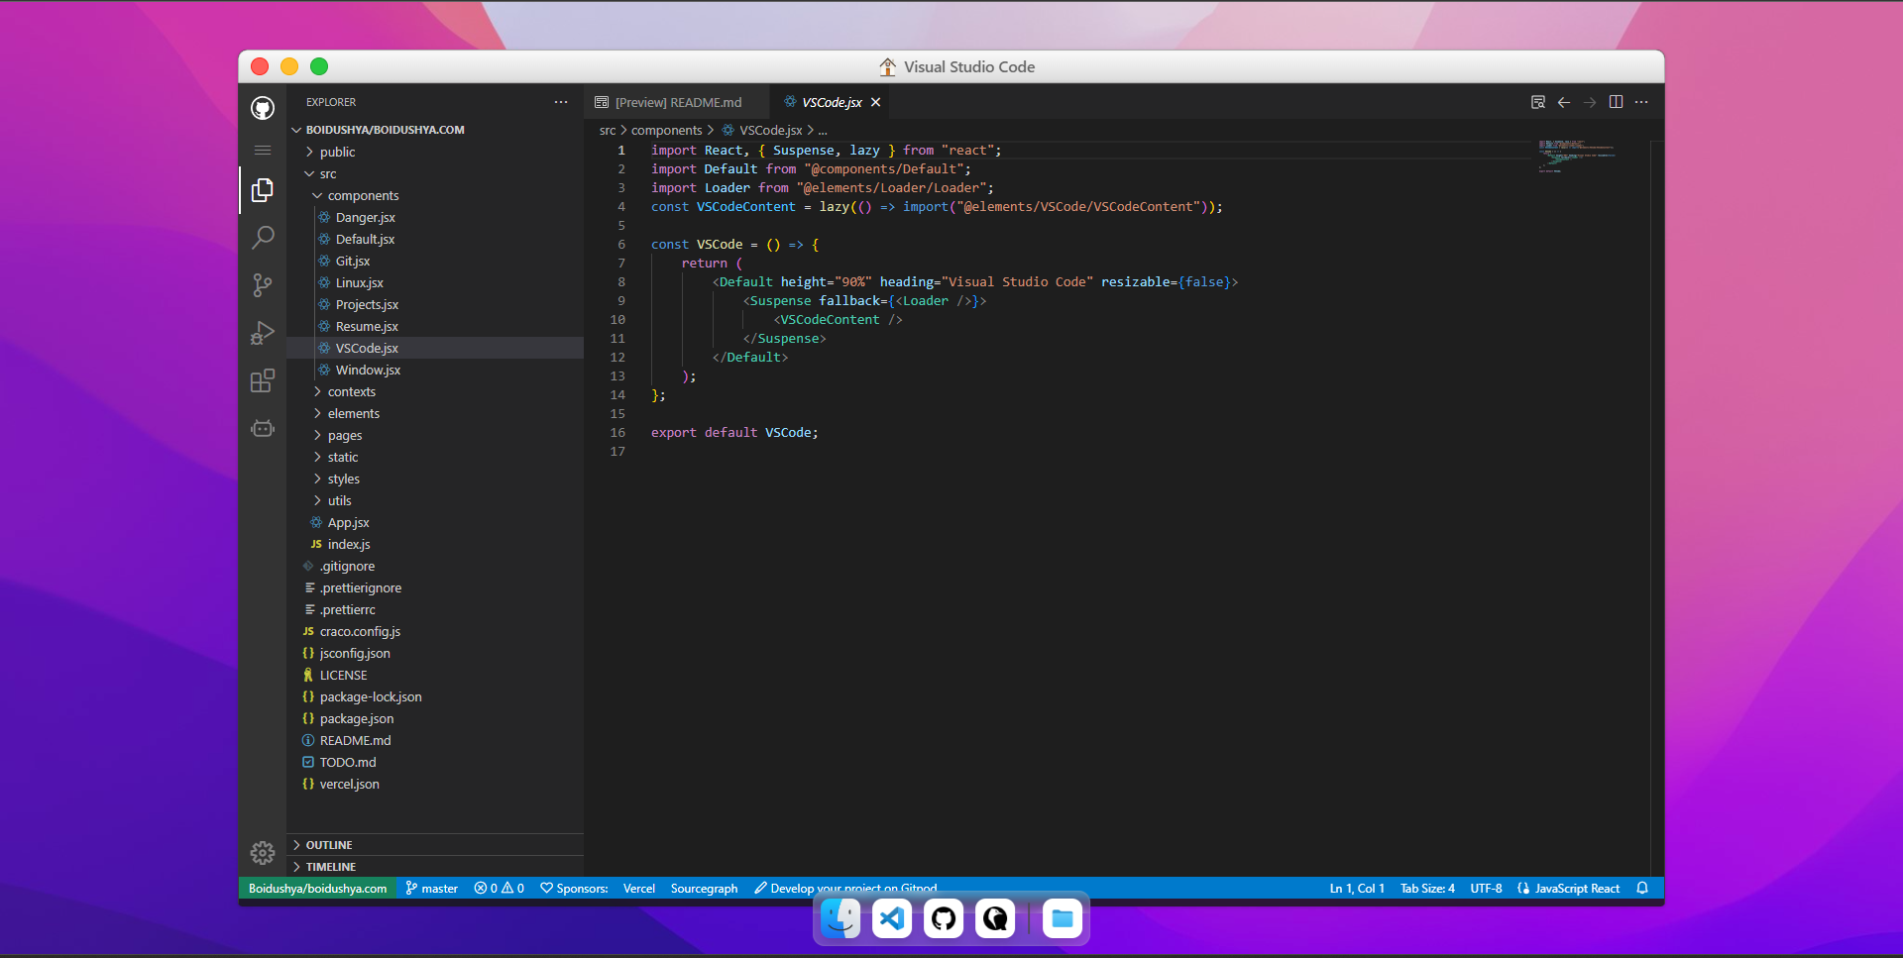
Task: Open the craco.config.js file
Action: (435, 631)
